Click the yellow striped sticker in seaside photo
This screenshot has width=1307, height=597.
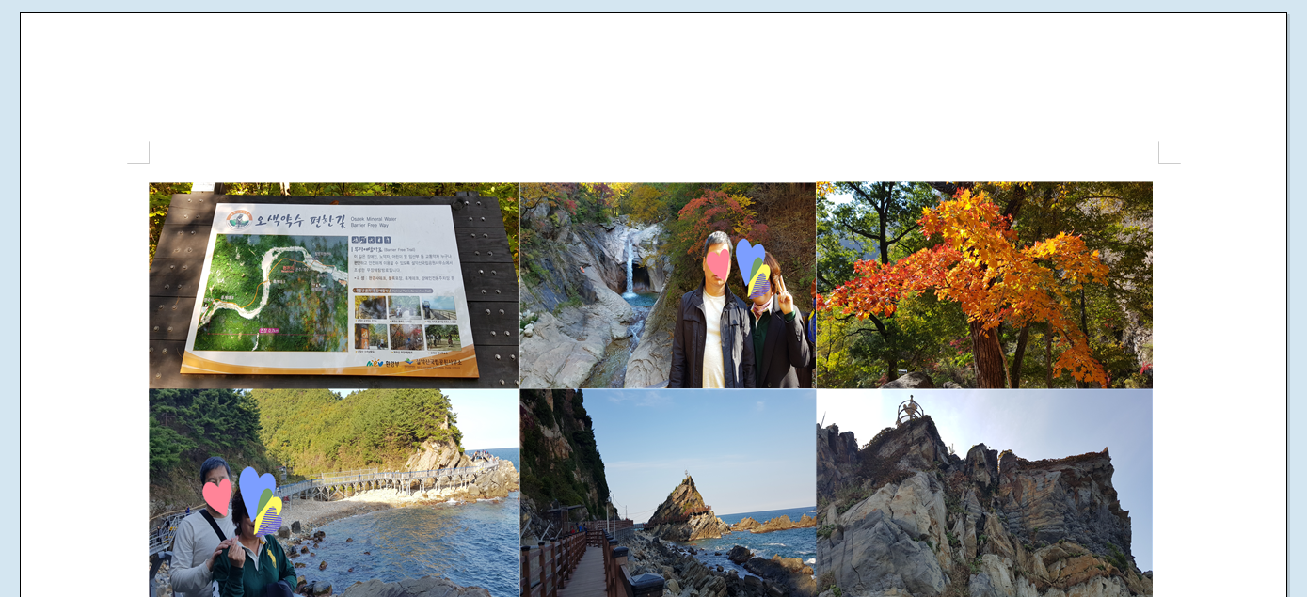point(269,516)
